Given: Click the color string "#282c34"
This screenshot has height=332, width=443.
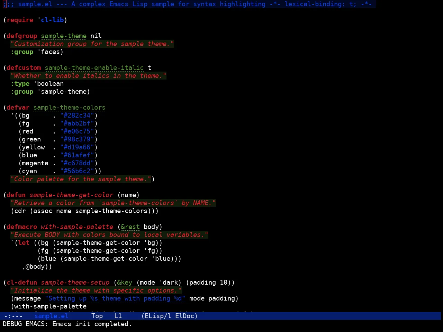Looking at the screenshot, I should [77, 115].
